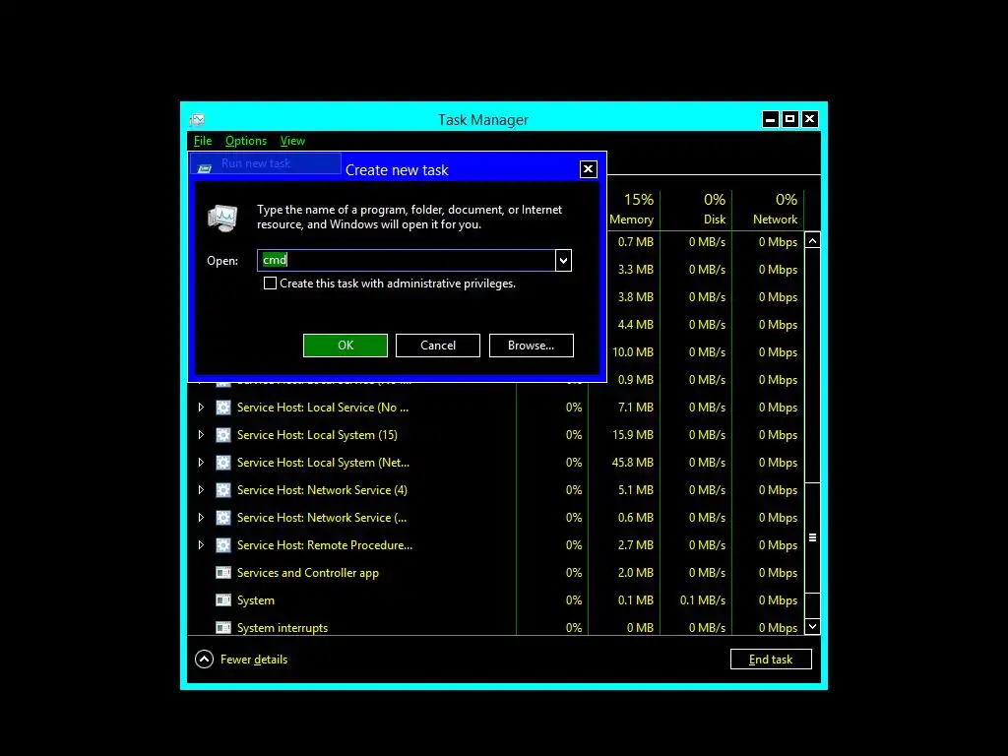The height and width of the screenshot is (756, 1008).
Task: Expand Service Host: Network Service (4)
Action: tap(201, 490)
